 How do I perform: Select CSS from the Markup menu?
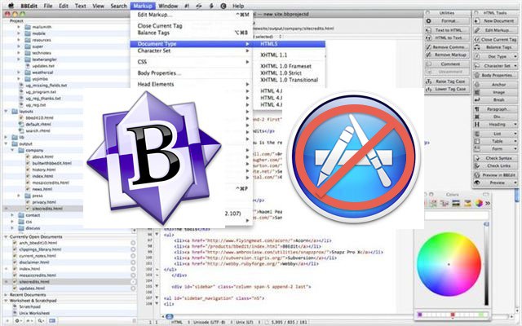pos(142,61)
